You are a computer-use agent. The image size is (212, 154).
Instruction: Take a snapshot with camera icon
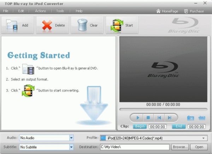click(190, 118)
